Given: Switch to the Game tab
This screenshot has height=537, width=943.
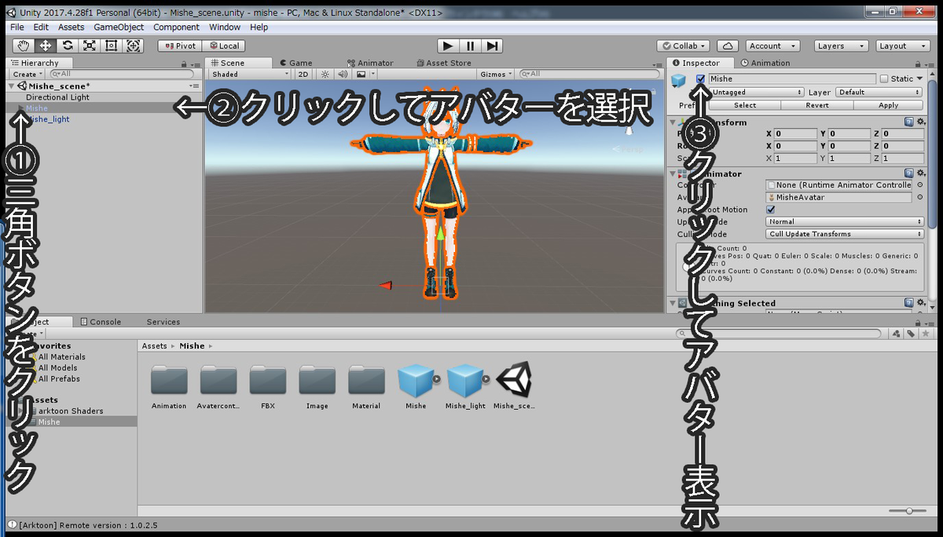Looking at the screenshot, I should [x=295, y=63].
